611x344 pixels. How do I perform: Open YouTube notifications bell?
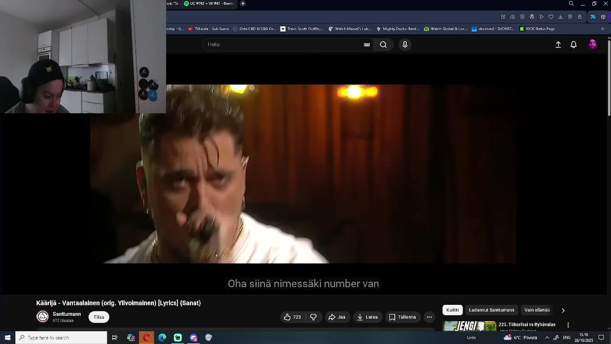click(574, 44)
